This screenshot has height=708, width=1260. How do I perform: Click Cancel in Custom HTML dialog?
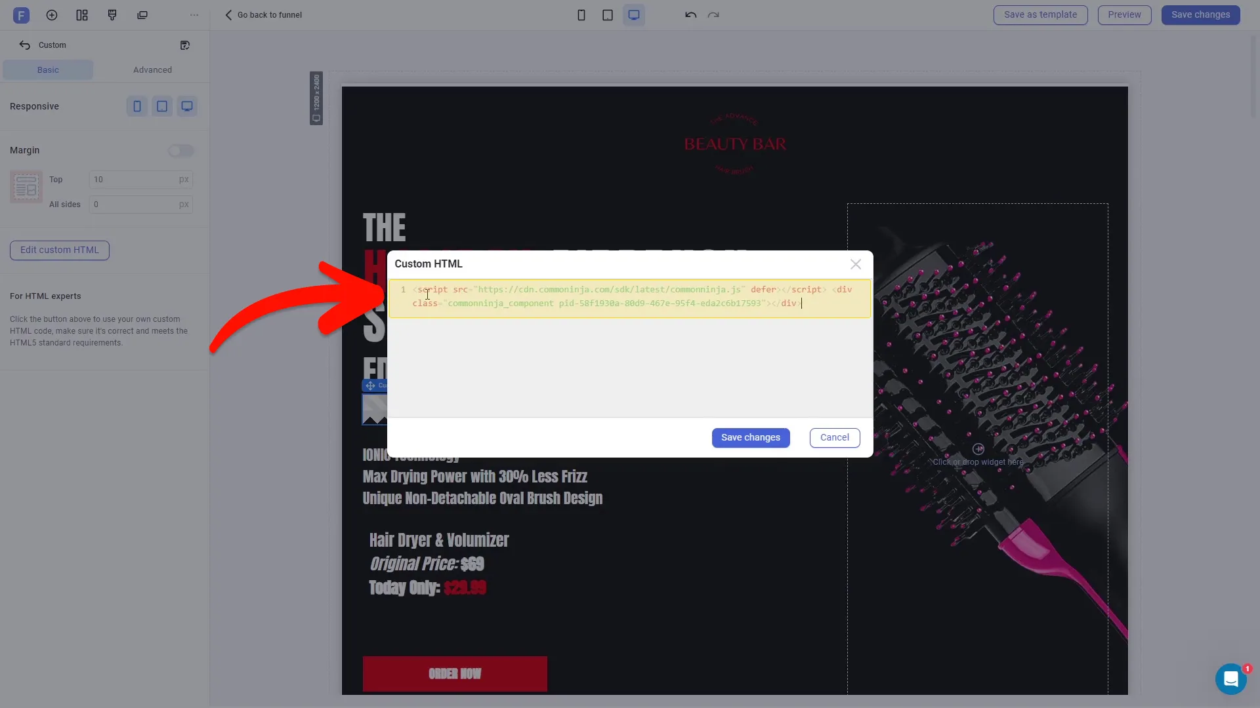[x=835, y=438]
